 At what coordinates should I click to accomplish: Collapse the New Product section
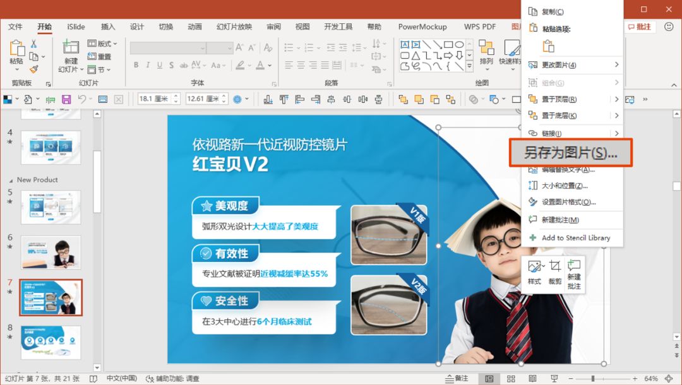[x=11, y=181]
